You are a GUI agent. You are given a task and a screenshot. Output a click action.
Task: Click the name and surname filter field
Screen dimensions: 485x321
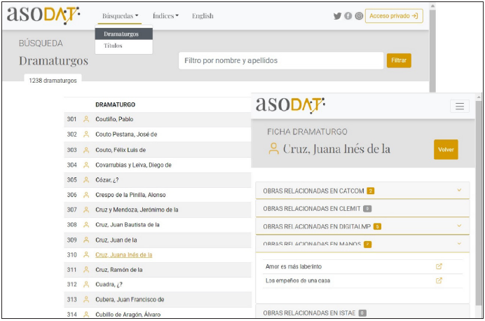280,61
